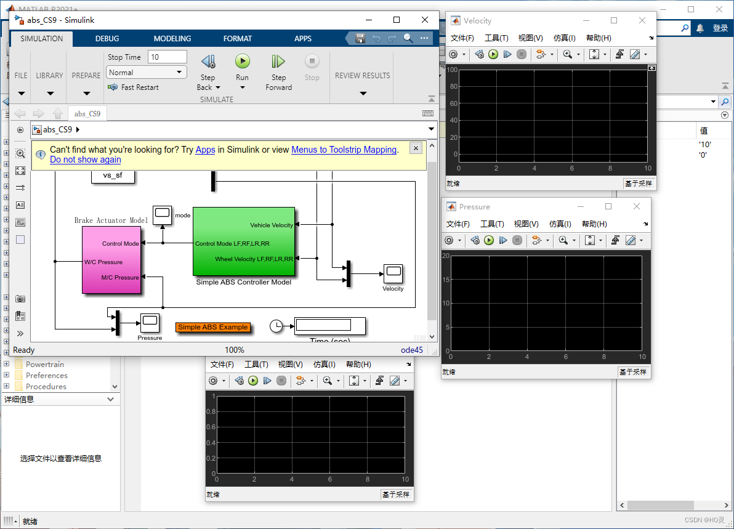Viewport: 734px width, 529px height.
Task: Expand the PREPARE section dropdown
Action: 87,93
